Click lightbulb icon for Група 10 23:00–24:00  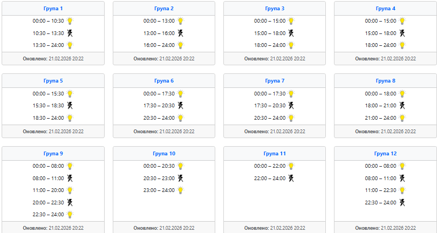181,190
